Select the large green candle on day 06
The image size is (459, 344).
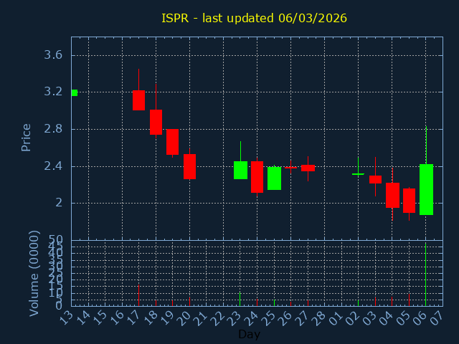click(426, 189)
